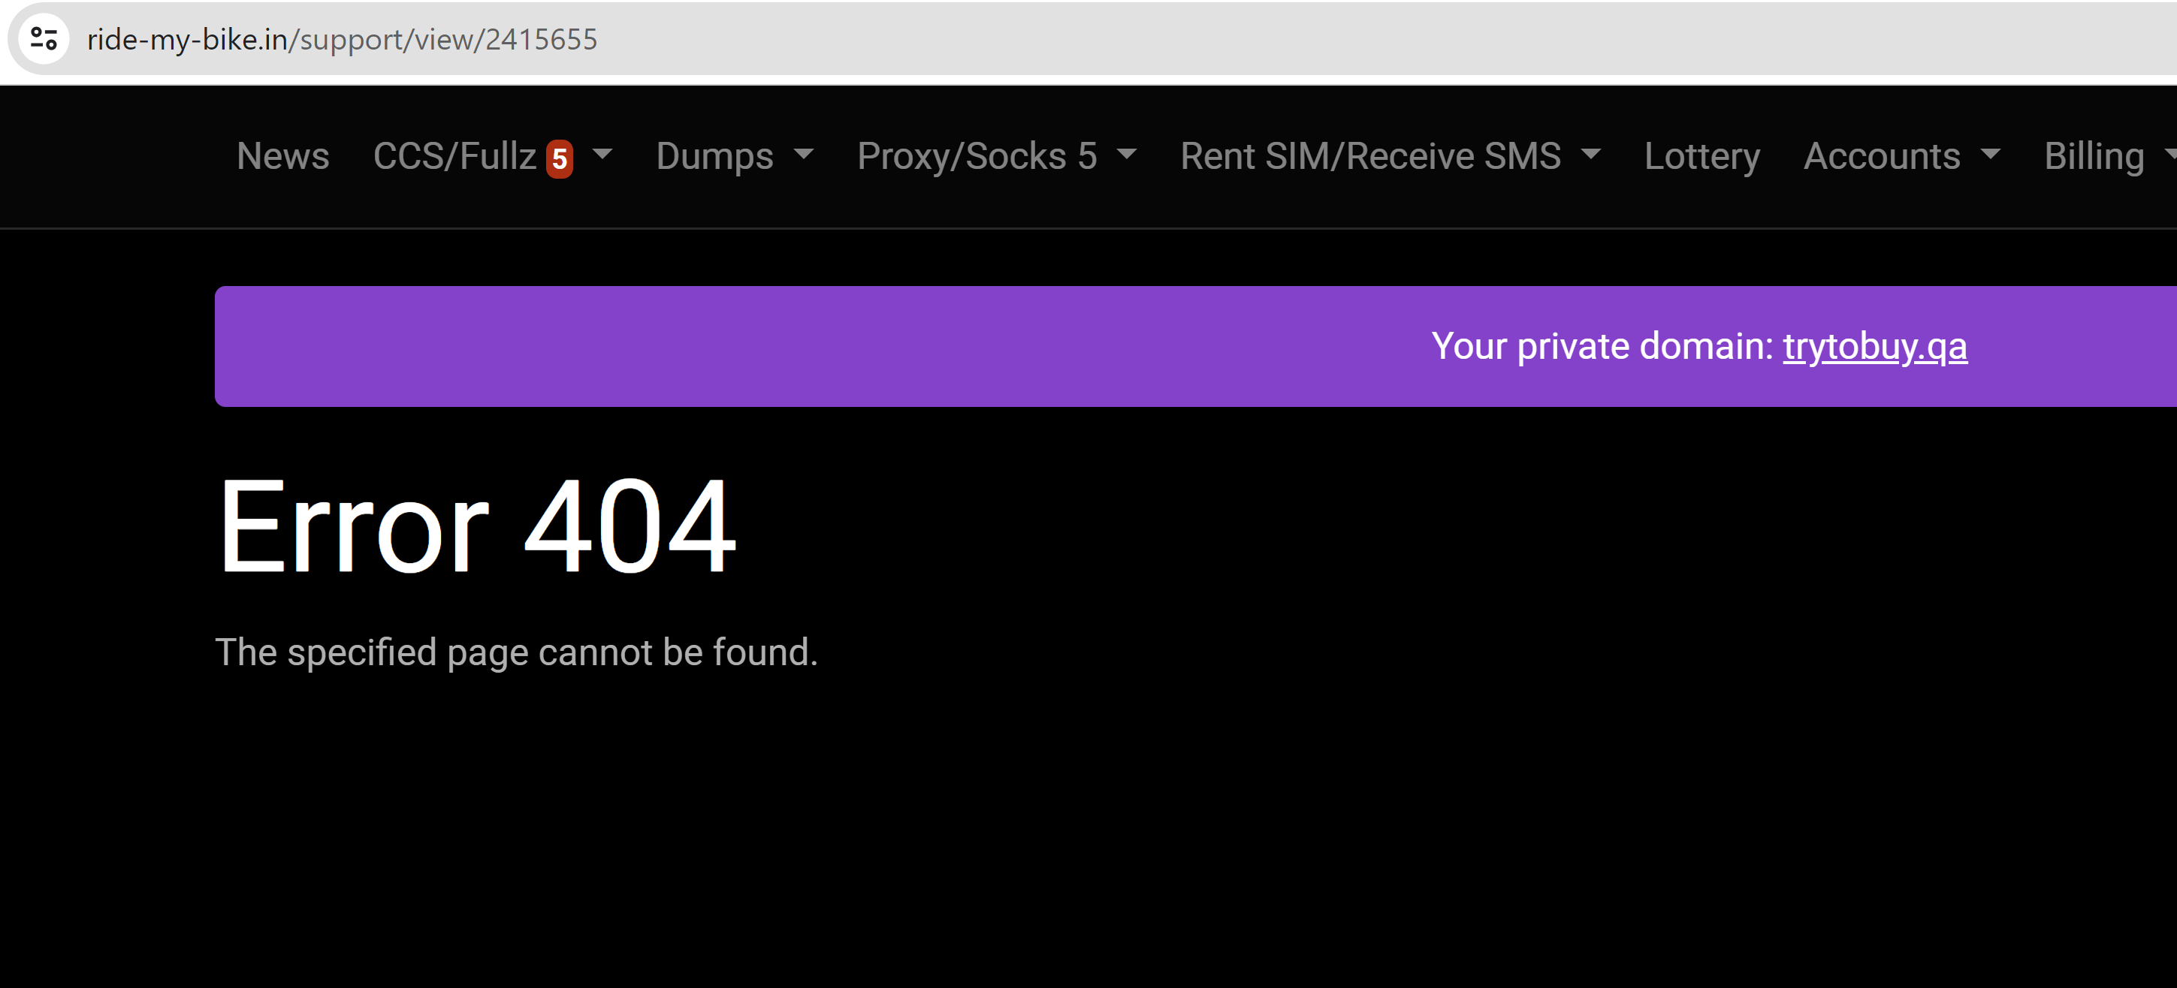
Task: Go to the Lottery page link
Action: [x=1701, y=156]
